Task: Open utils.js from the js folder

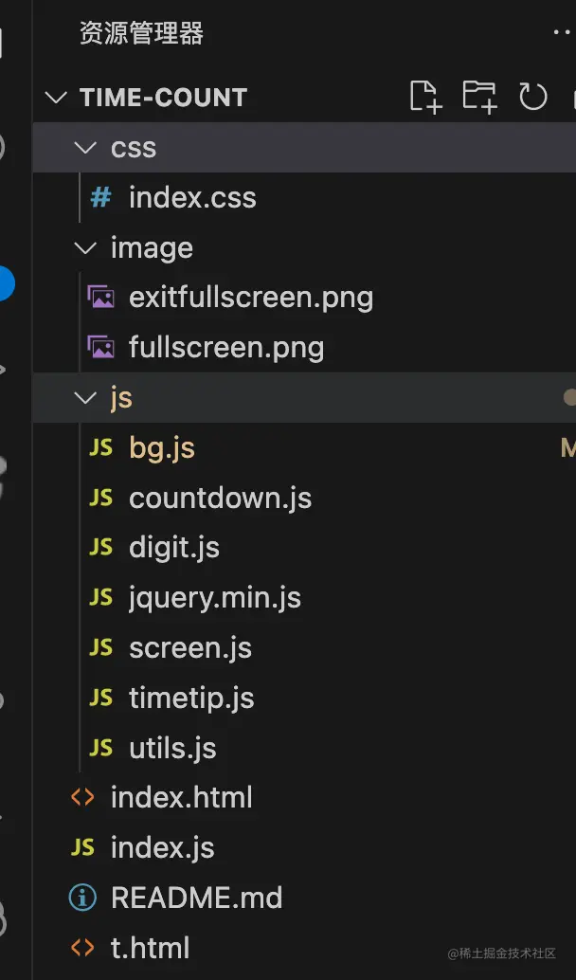Action: point(172,749)
